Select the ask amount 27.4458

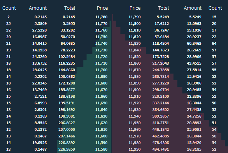[x=194, y=110]
